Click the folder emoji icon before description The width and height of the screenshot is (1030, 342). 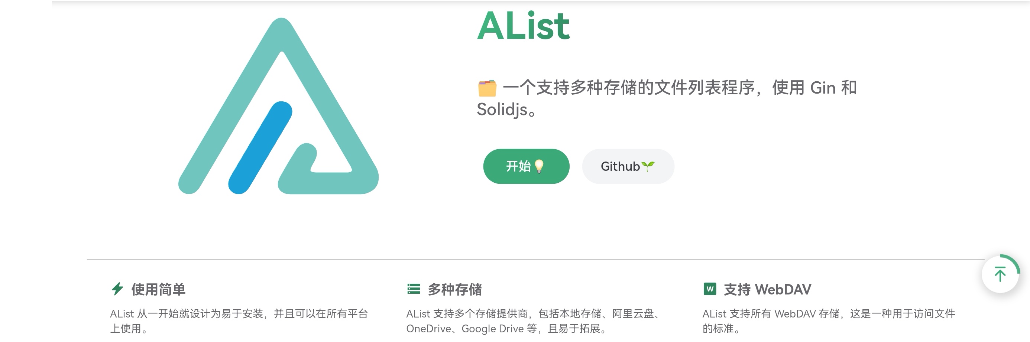pyautogui.click(x=487, y=88)
